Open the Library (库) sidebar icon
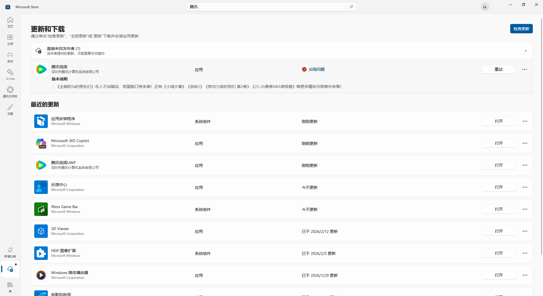Viewport: 543px width, 296px height. (10, 287)
